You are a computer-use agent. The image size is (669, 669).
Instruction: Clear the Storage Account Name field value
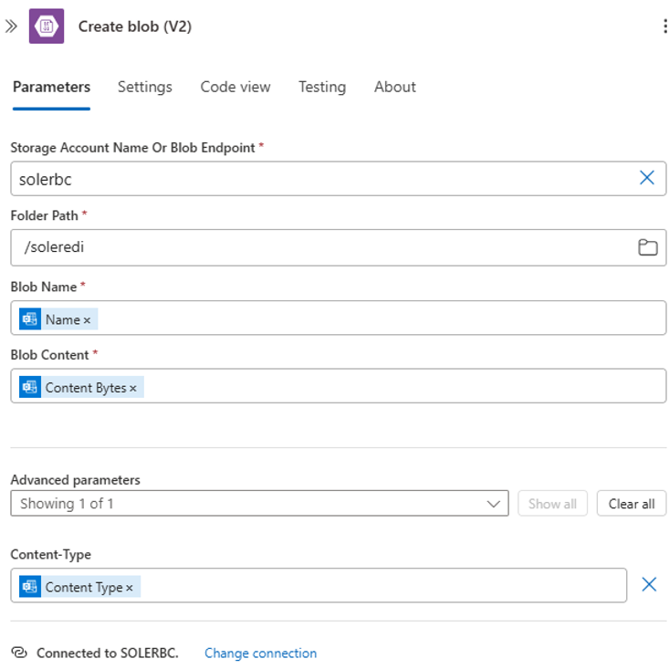coord(647,178)
